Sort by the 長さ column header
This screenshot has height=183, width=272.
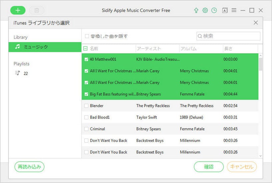point(228,48)
